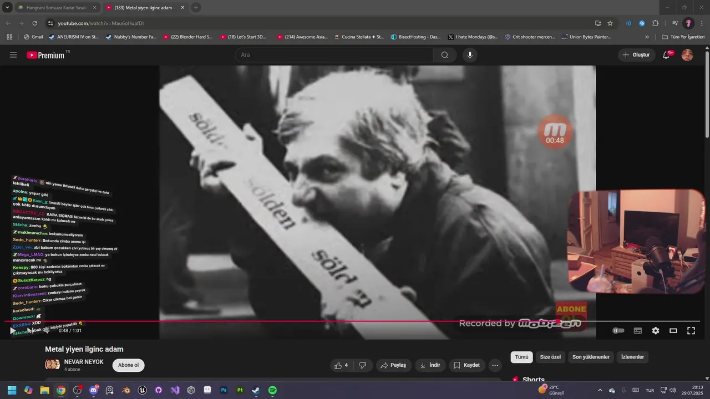Share the video with Paylaş
710x399 pixels.
(x=393, y=365)
